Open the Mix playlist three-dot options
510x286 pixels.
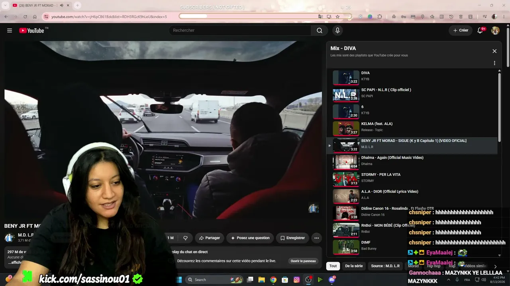click(494, 63)
